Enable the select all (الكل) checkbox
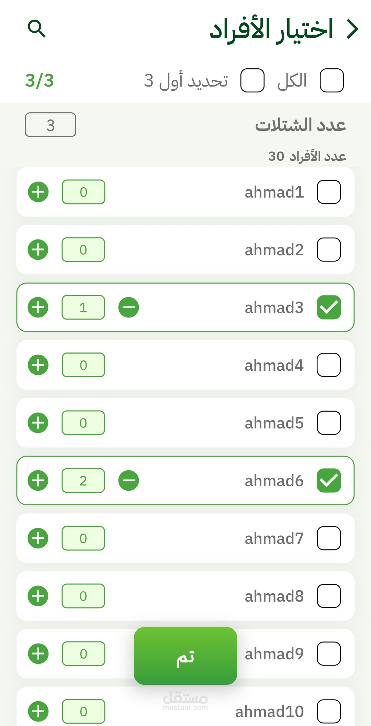The width and height of the screenshot is (371, 726). [x=331, y=80]
